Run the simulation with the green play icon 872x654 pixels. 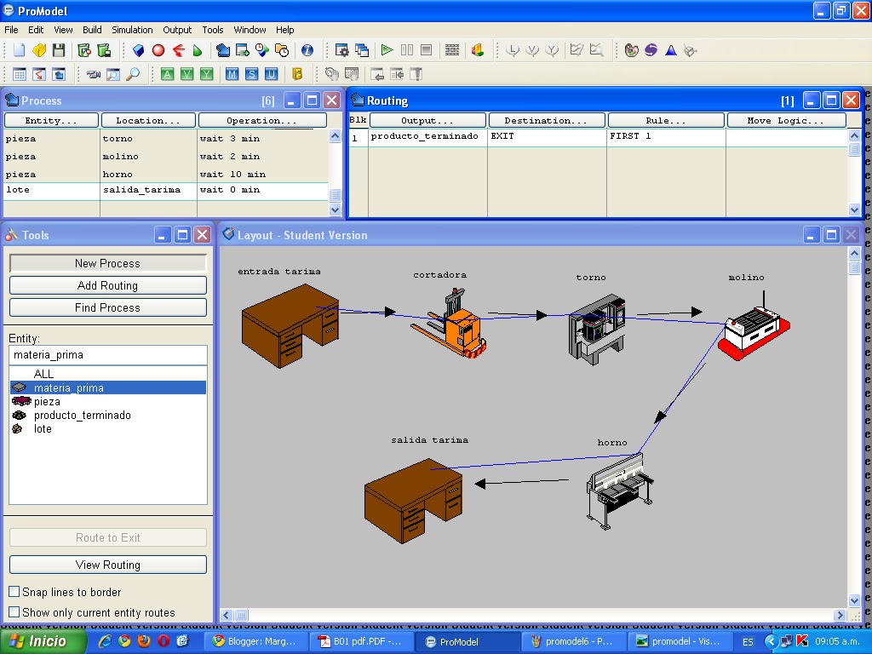coord(387,49)
